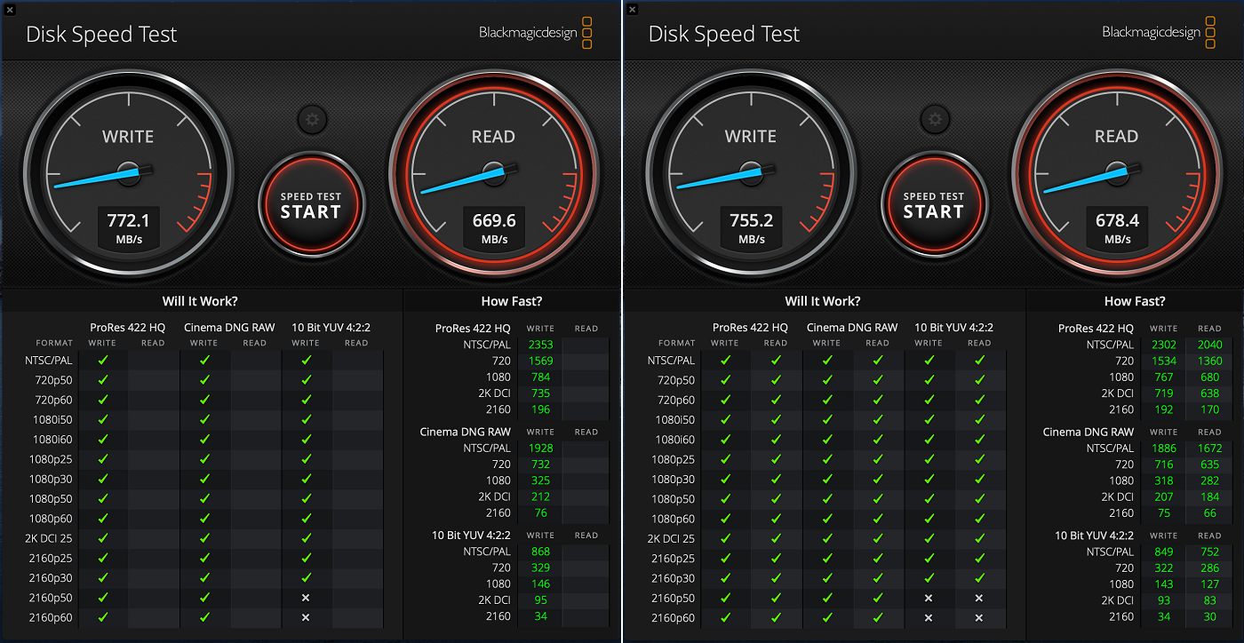Close the right Disk Speed Test window

[x=632, y=9]
